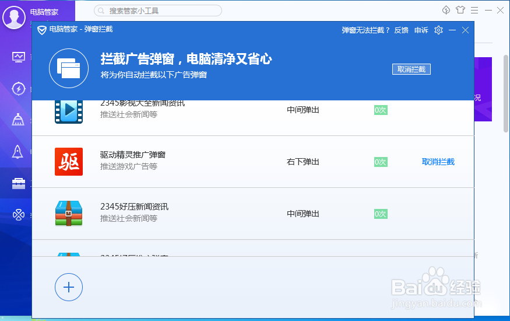
Task: Open the 申诉 appeal link
Action: pos(421,30)
